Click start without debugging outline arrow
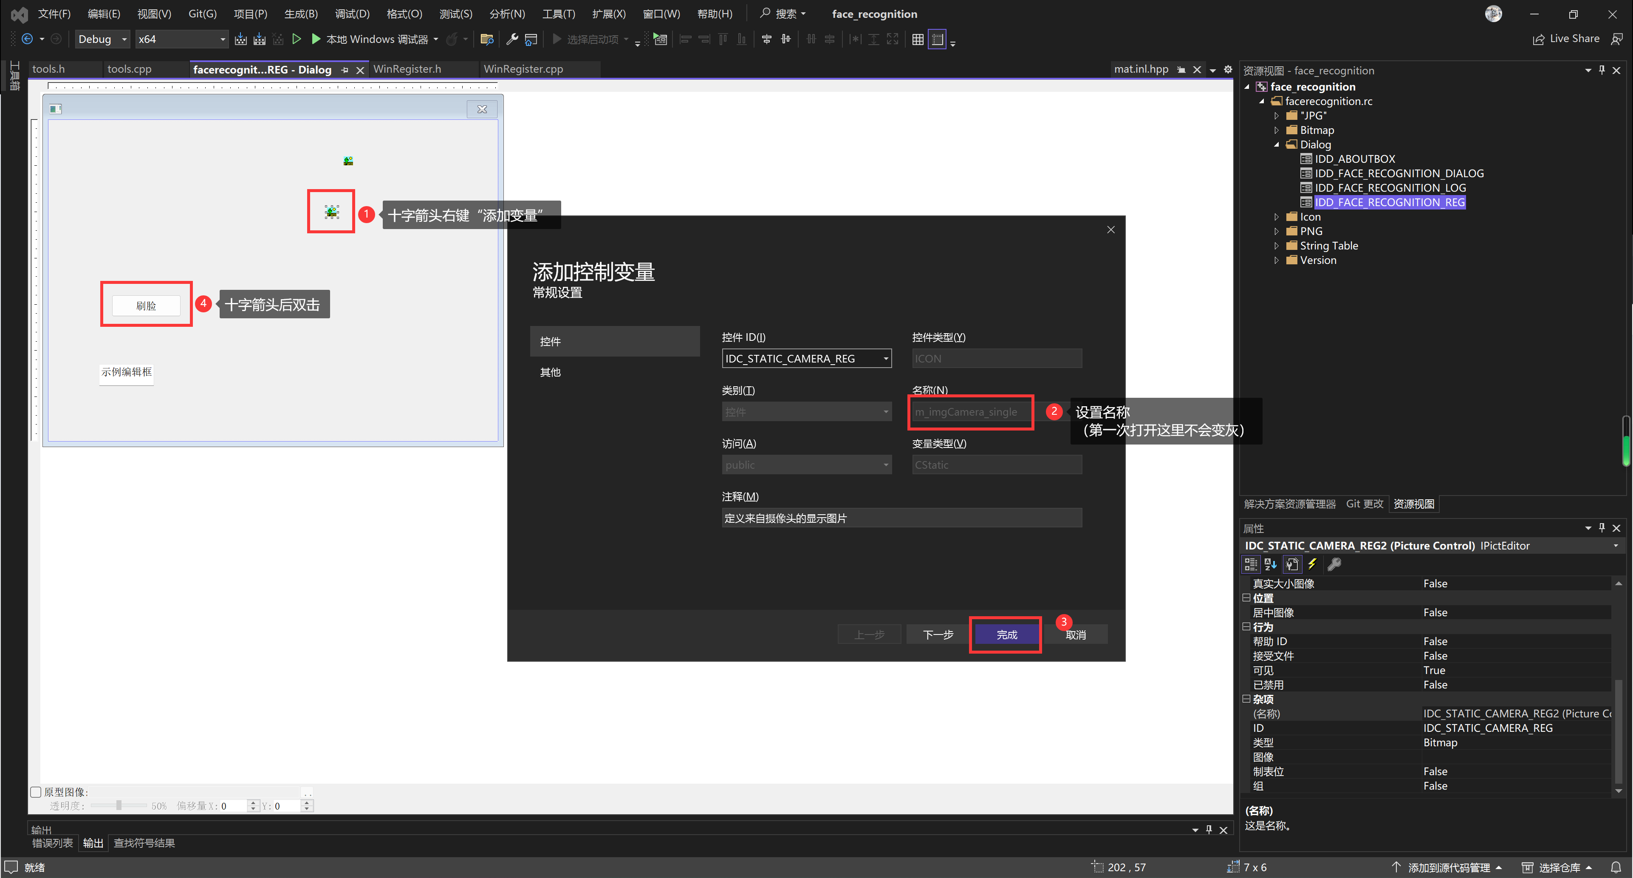The height and width of the screenshot is (878, 1633). click(x=296, y=40)
